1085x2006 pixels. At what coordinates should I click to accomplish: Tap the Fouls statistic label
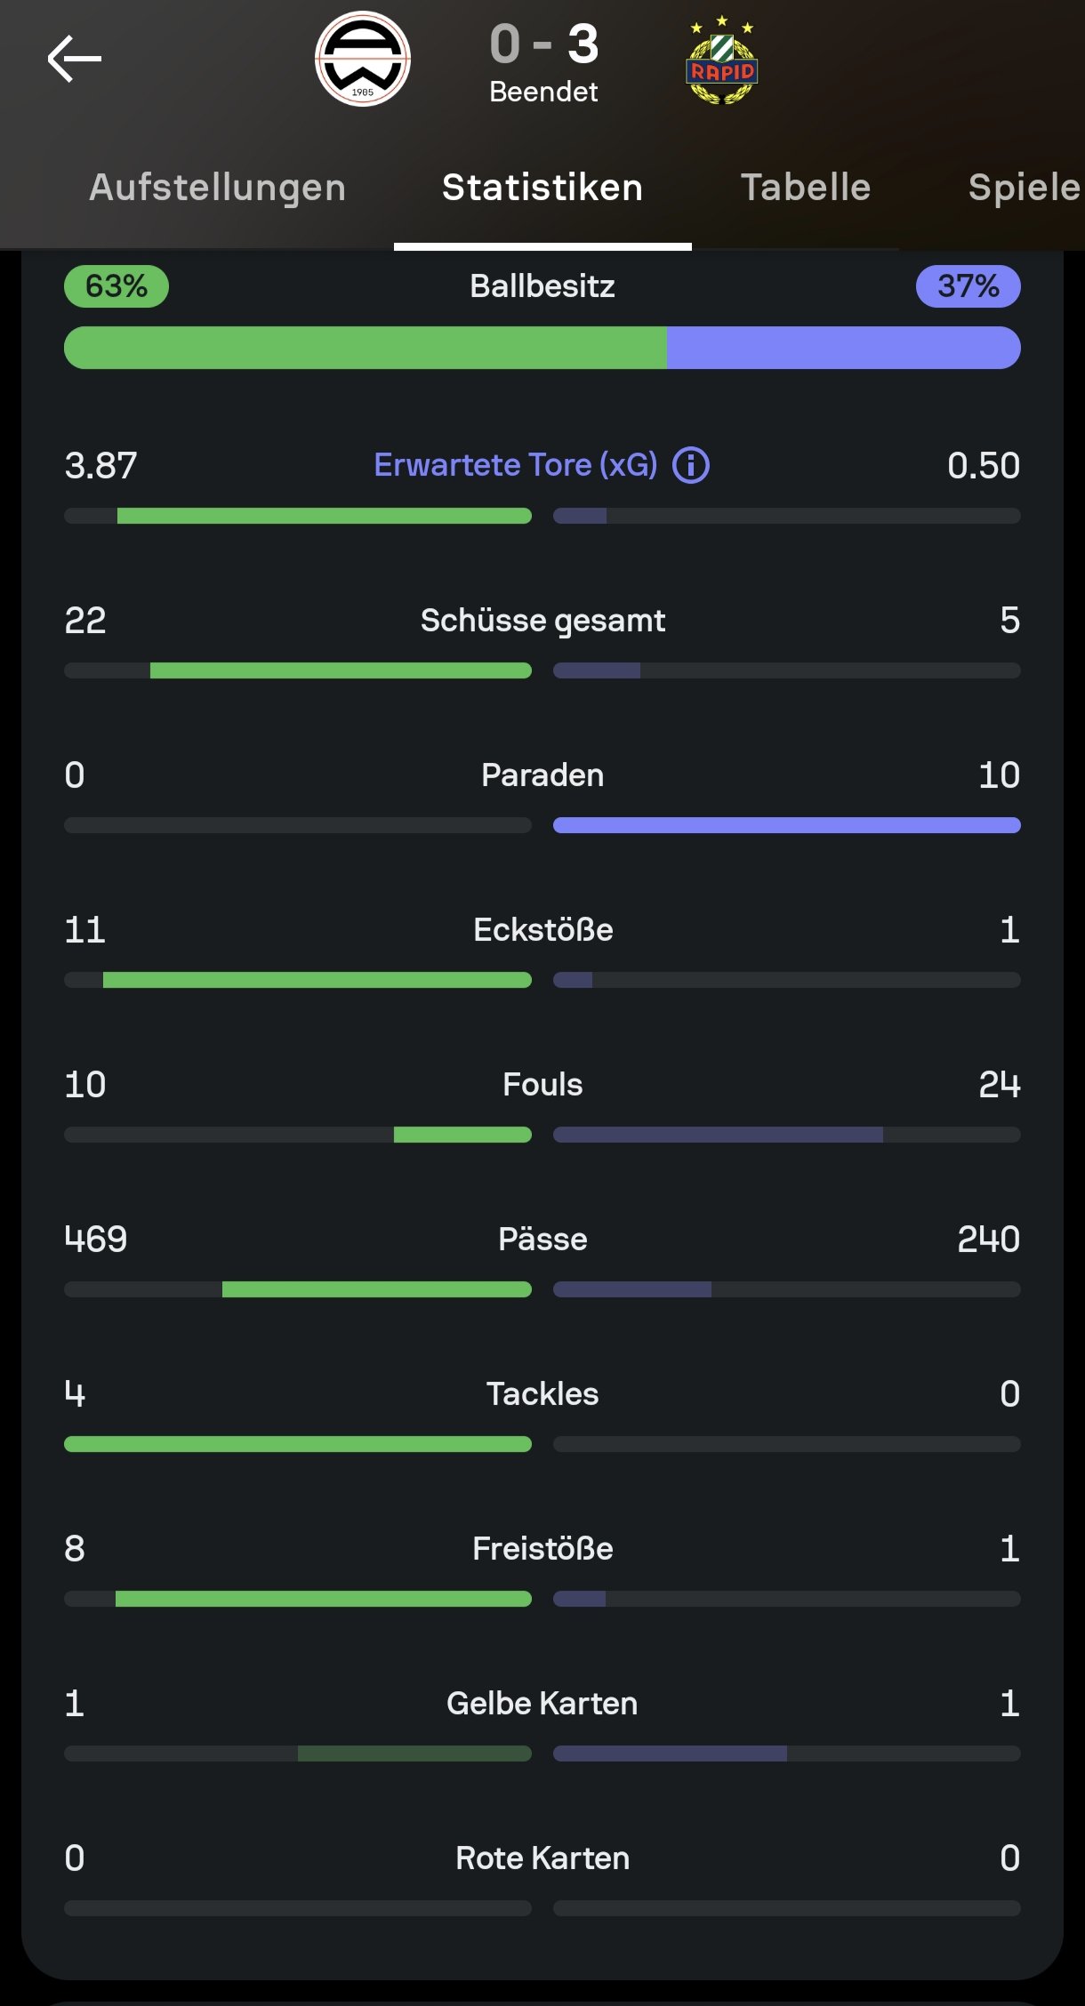[x=542, y=1085]
